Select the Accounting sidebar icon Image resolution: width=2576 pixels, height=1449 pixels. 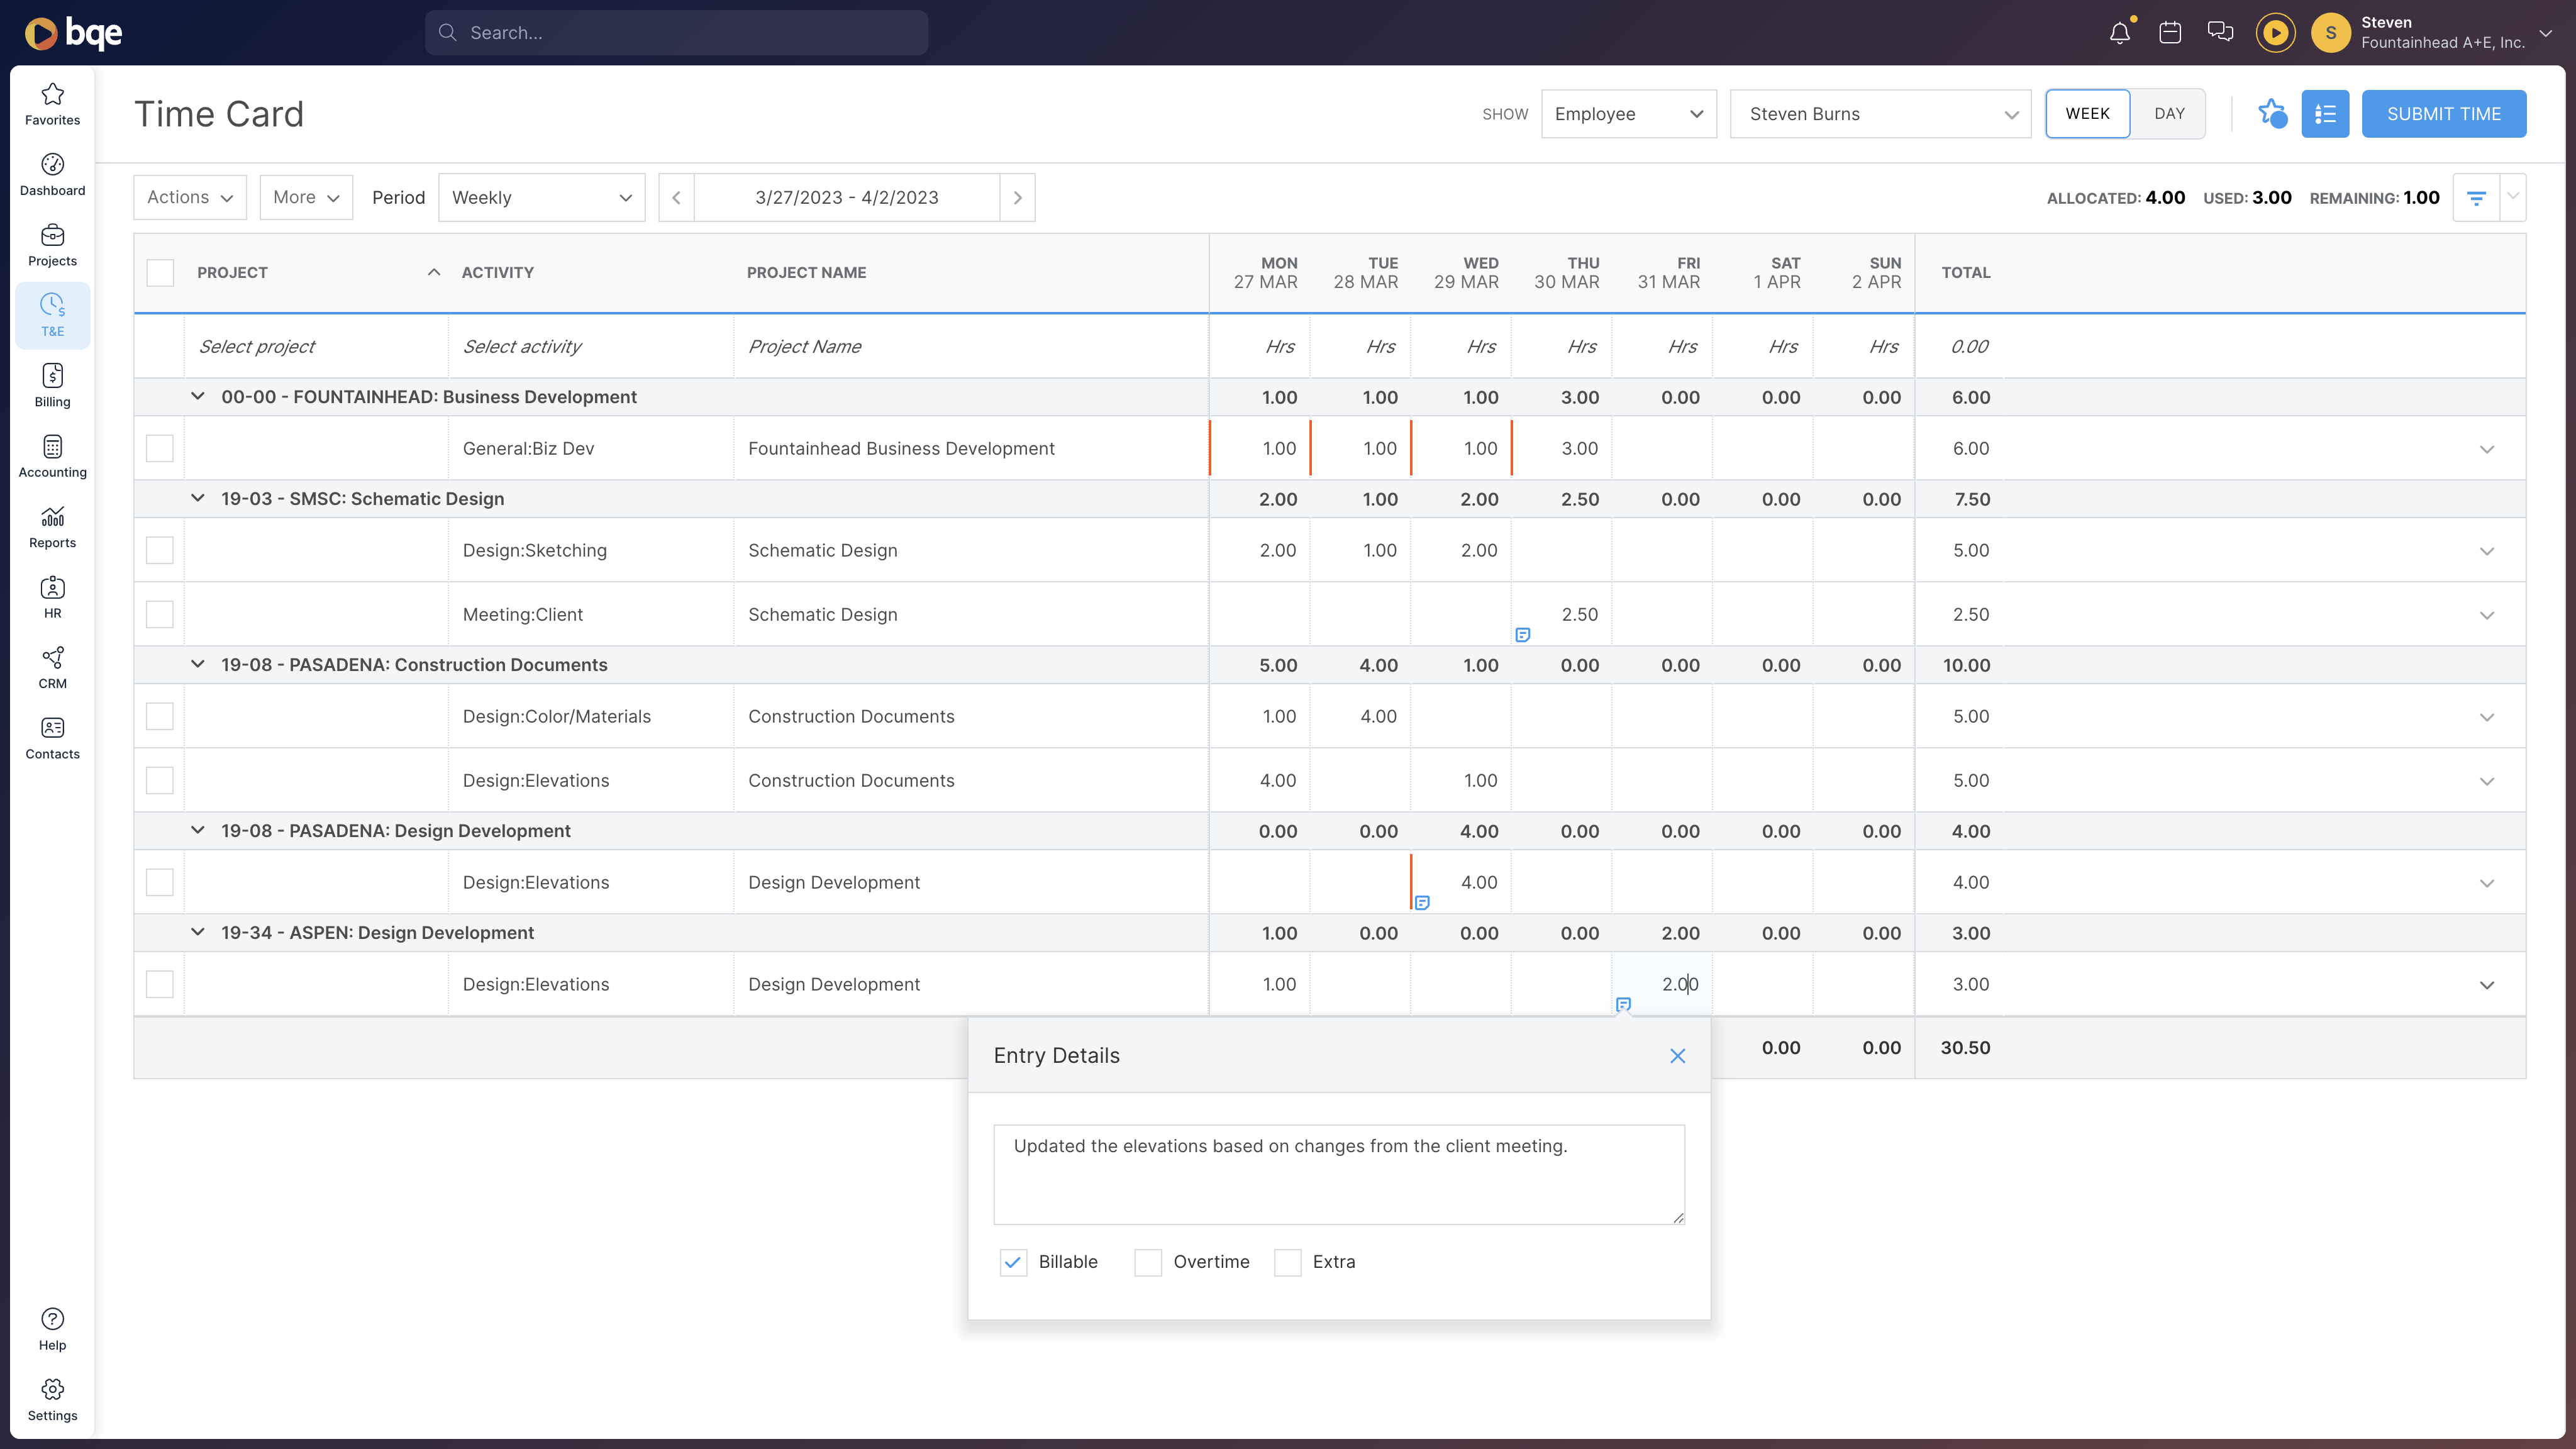pyautogui.click(x=52, y=455)
